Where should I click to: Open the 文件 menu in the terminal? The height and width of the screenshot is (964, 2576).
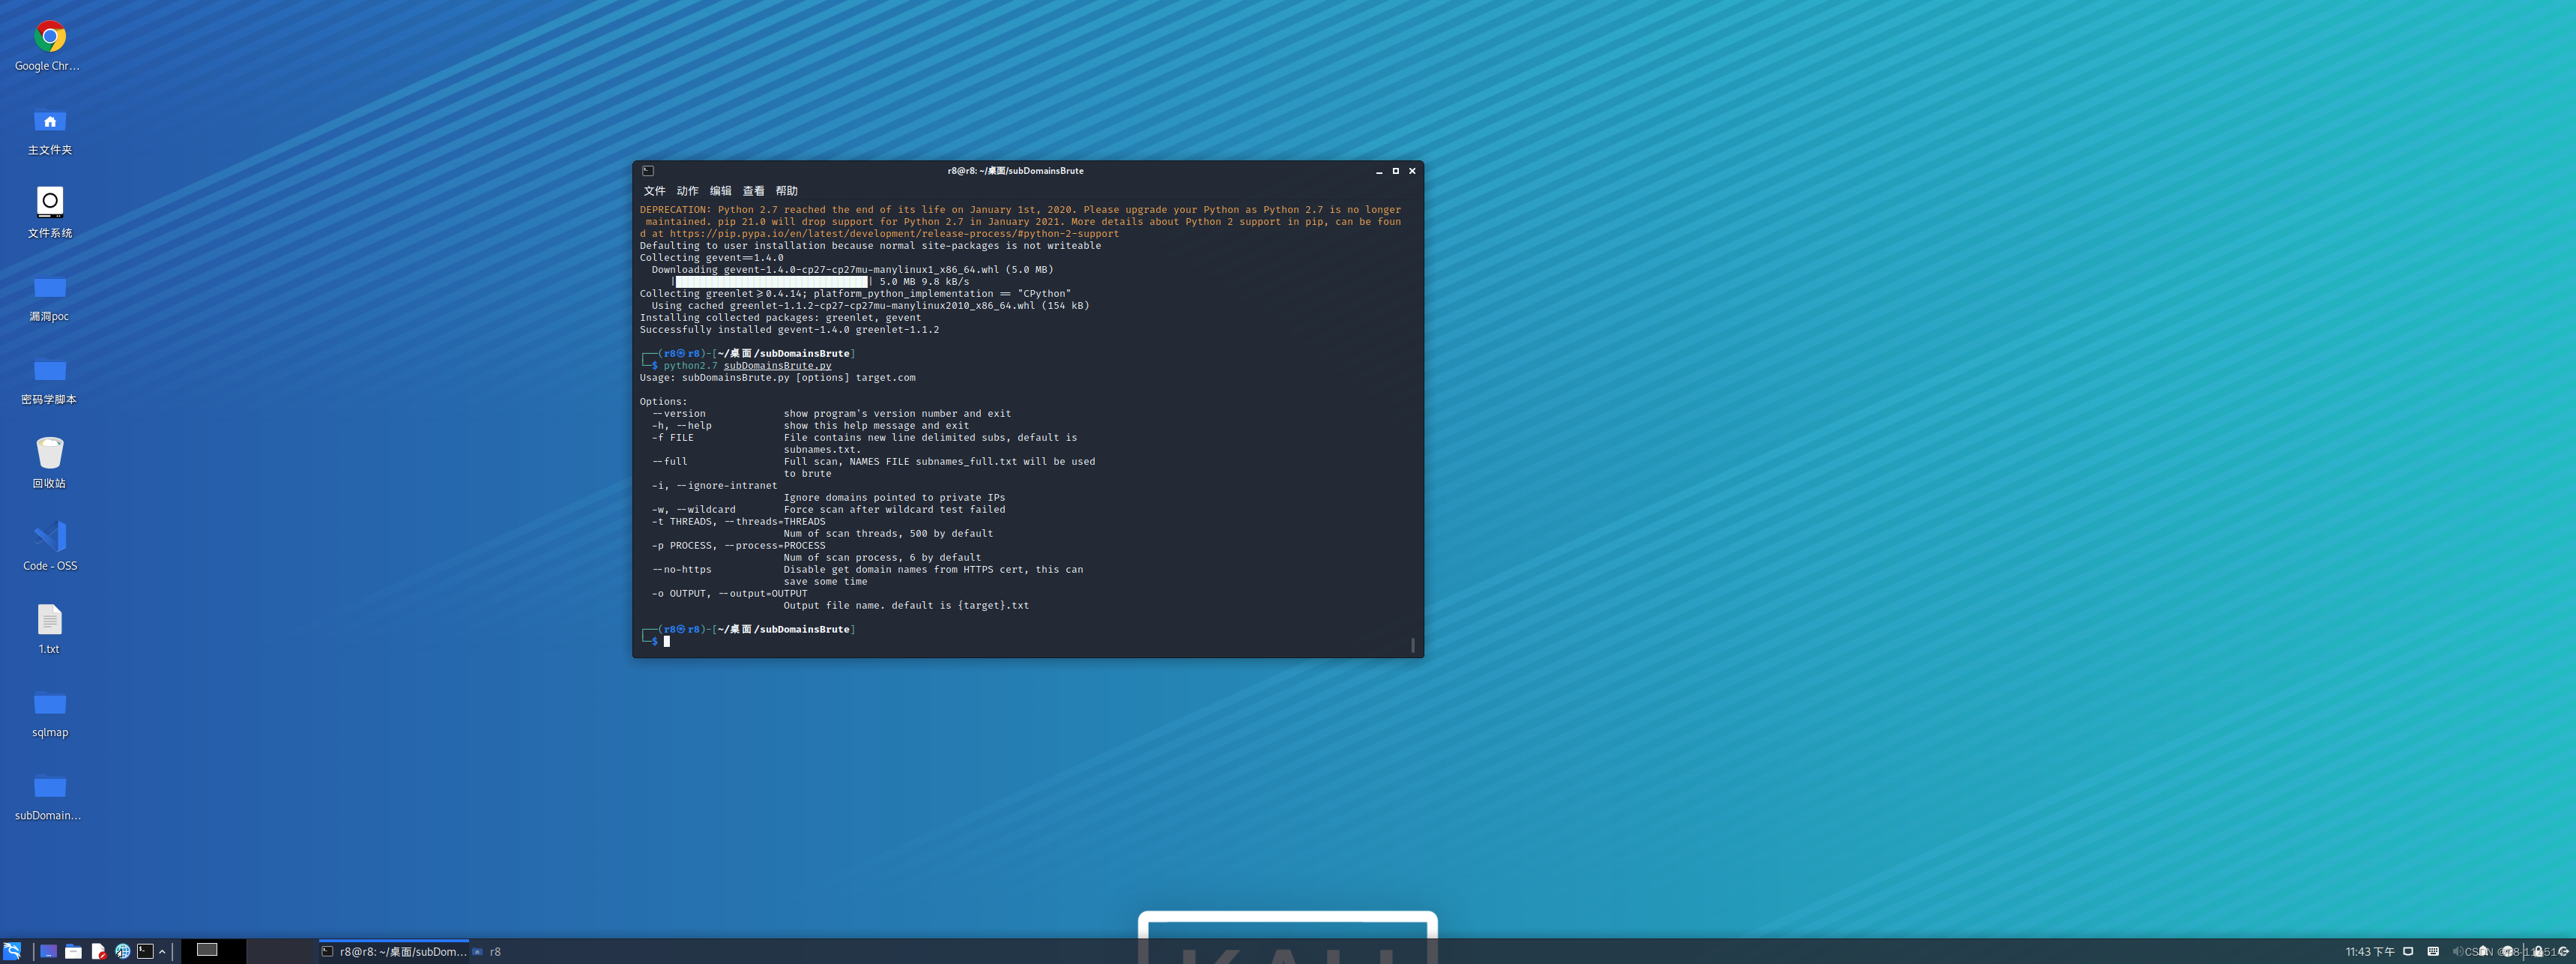(x=655, y=190)
